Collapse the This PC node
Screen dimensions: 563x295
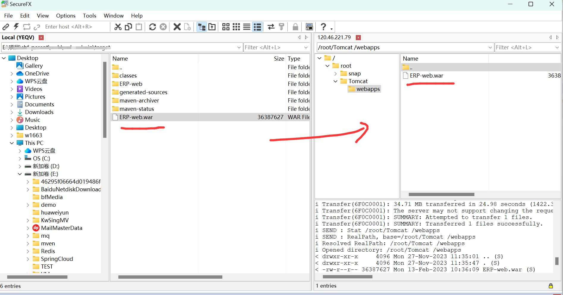12,143
